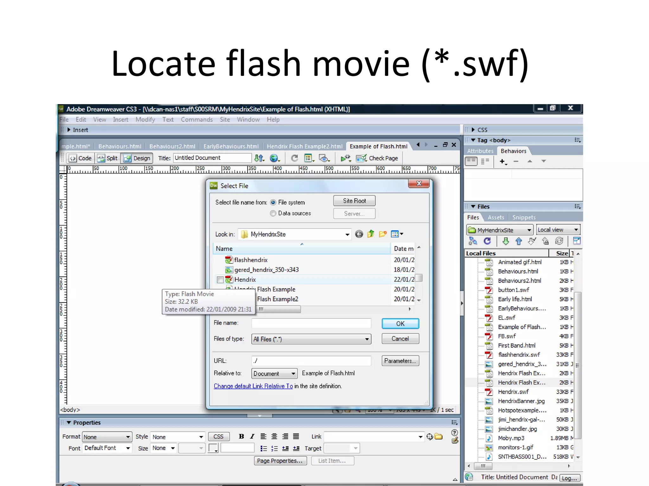Click the Put files blue arrow

[x=519, y=241]
